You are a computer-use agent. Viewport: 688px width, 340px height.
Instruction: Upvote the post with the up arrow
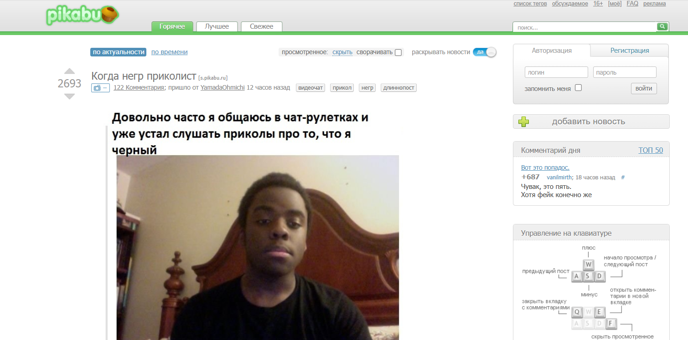(69, 71)
